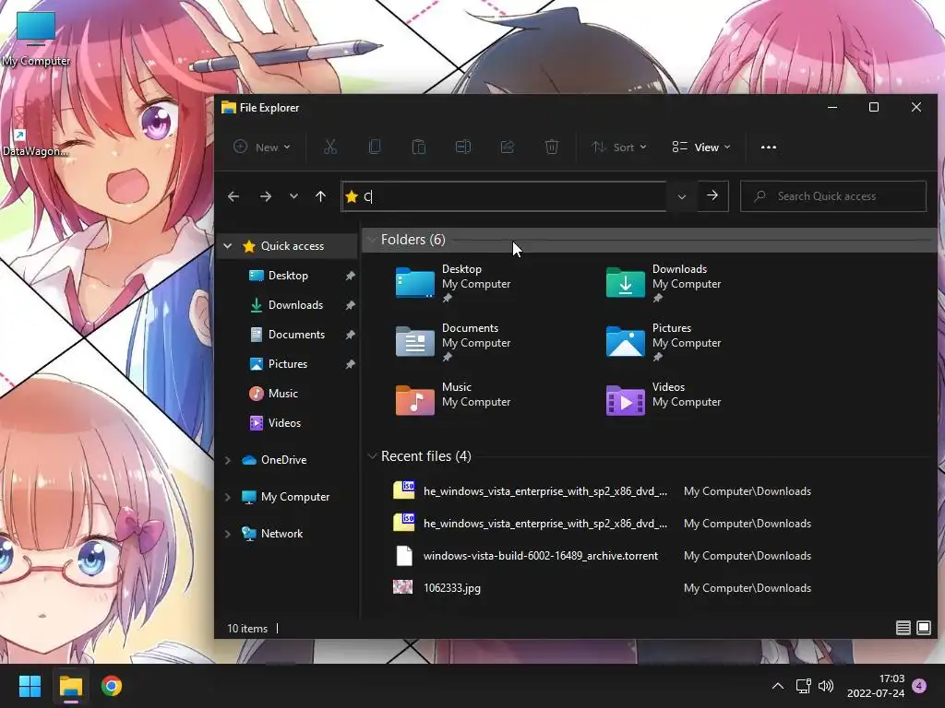Unpin Pictures via sidebar pin icon
Image resolution: width=945 pixels, height=708 pixels.
point(350,364)
